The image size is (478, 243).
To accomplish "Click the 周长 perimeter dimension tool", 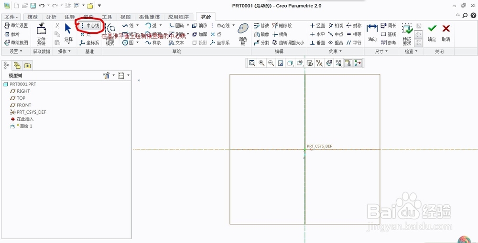I will tap(388, 26).
